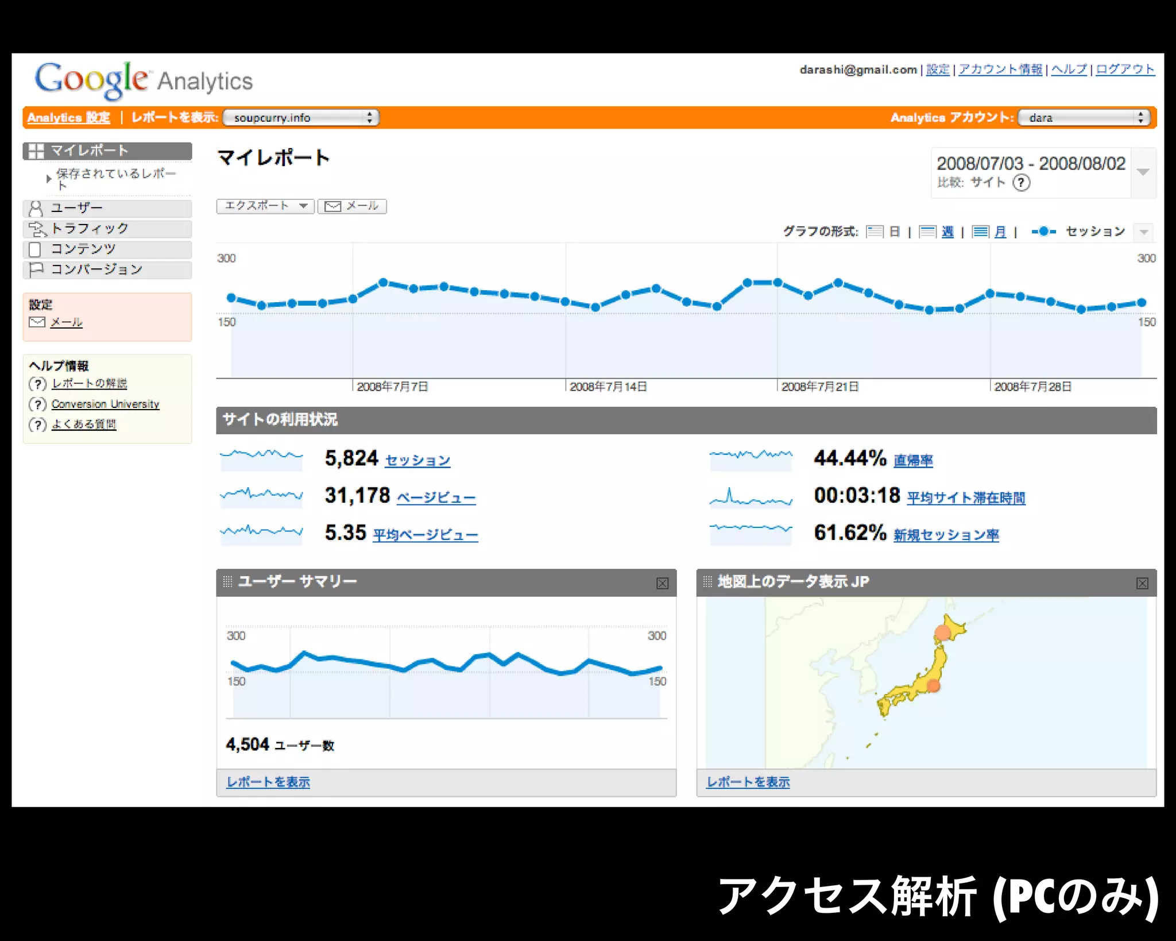
Task: Click the 月 graph format link
Action: click(x=1000, y=232)
